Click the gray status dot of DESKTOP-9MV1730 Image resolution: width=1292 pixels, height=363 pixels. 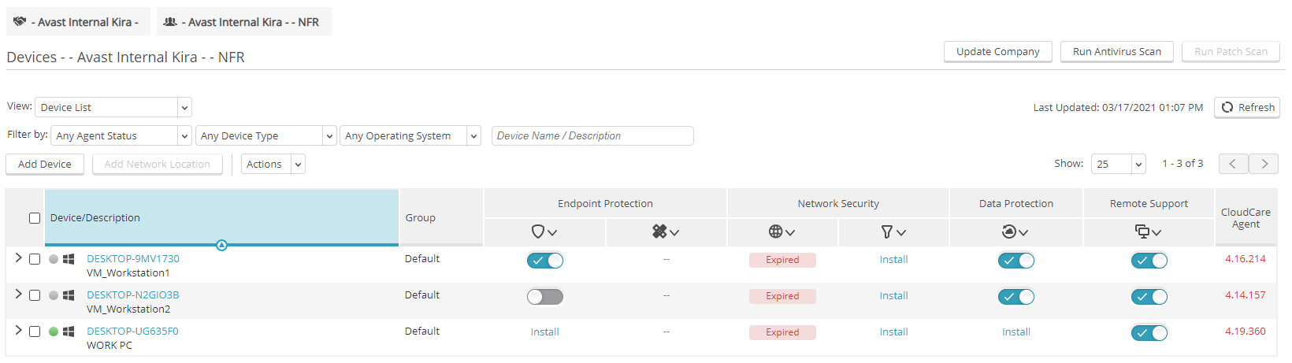(x=54, y=259)
